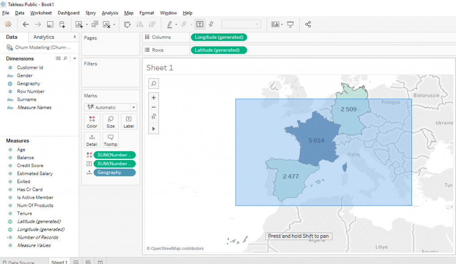
Task: Click the Save workbook icon
Action: coord(50,24)
